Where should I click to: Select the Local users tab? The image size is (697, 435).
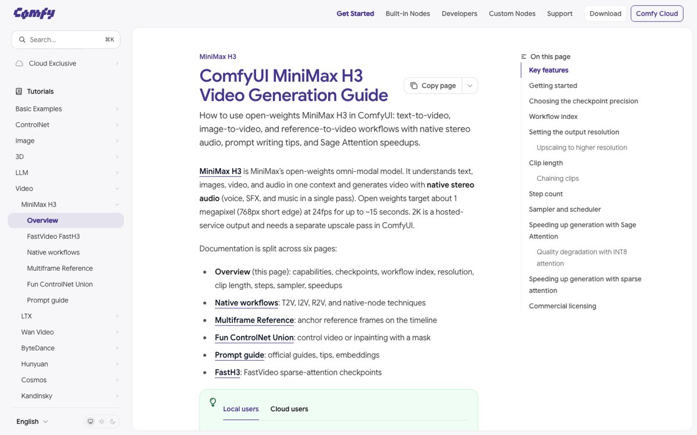pos(241,409)
